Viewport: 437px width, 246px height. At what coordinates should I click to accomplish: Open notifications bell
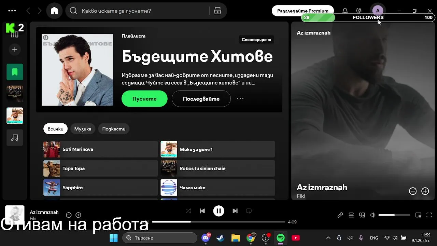(x=345, y=11)
